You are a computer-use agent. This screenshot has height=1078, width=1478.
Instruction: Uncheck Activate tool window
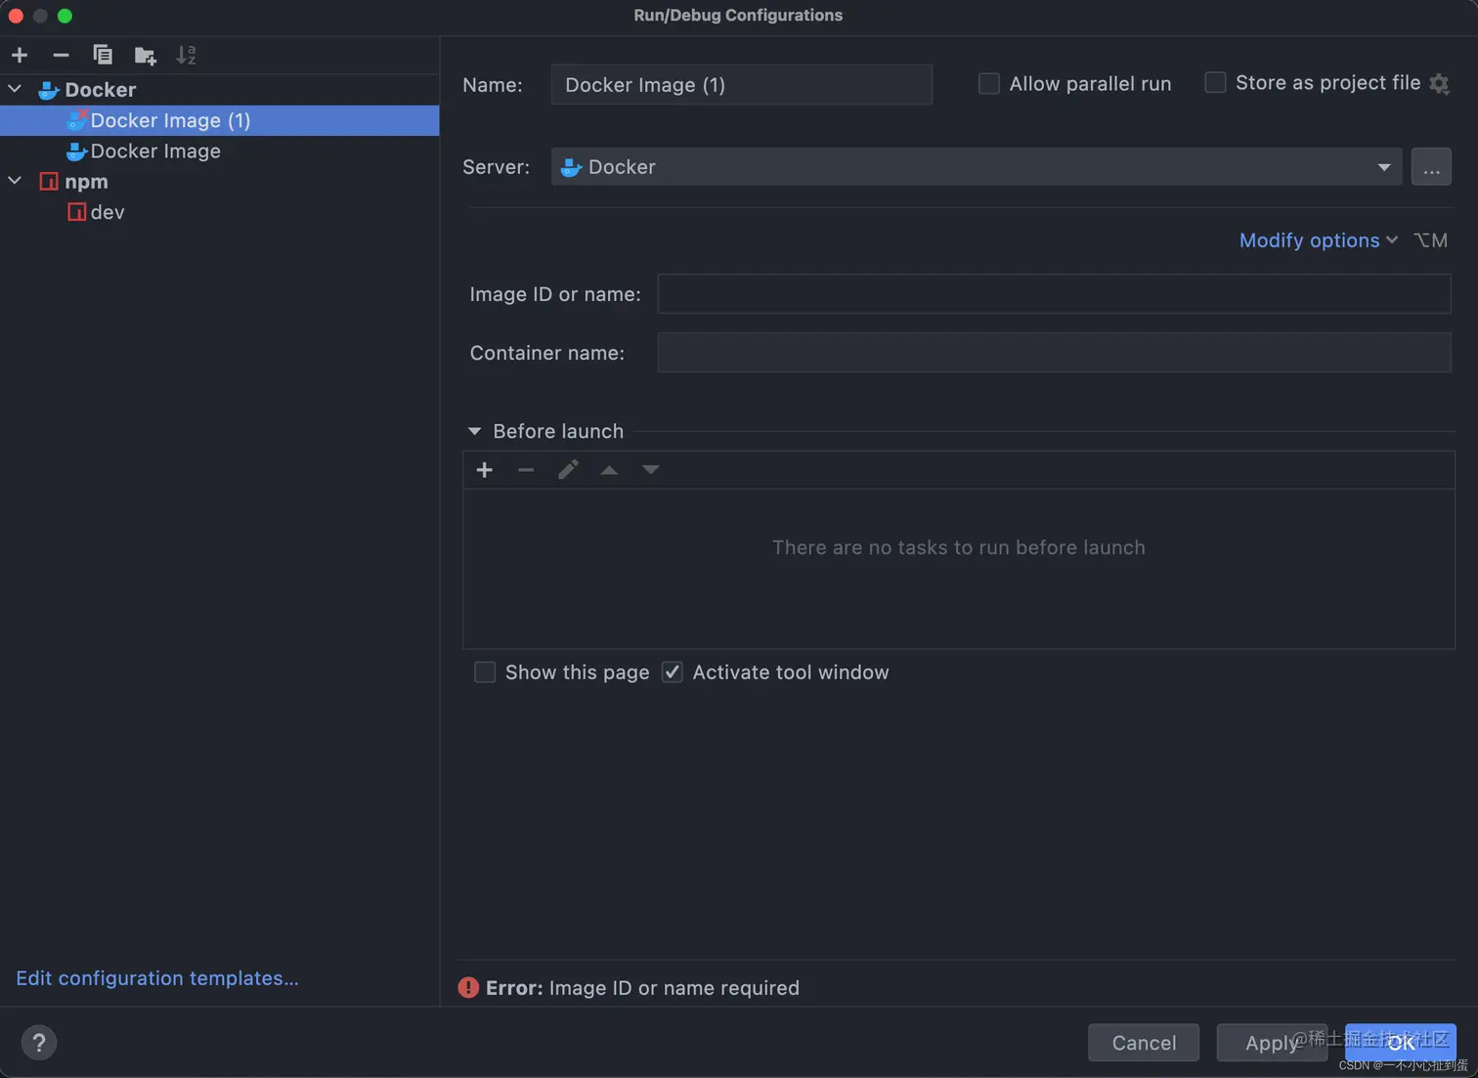pyautogui.click(x=672, y=672)
